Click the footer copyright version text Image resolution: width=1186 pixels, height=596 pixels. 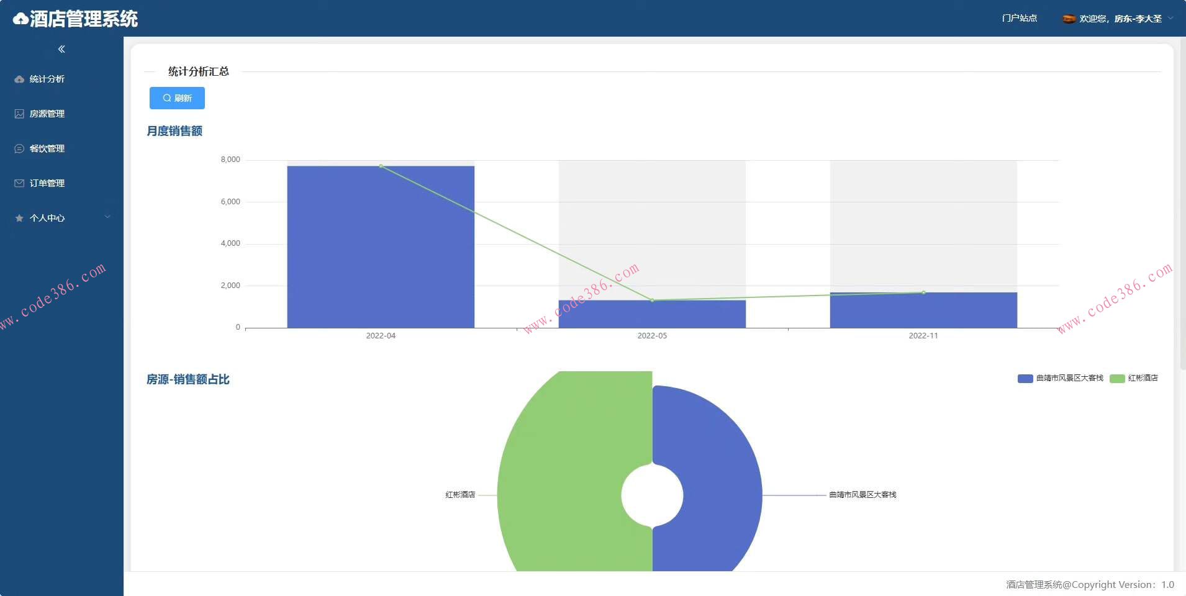1090,584
